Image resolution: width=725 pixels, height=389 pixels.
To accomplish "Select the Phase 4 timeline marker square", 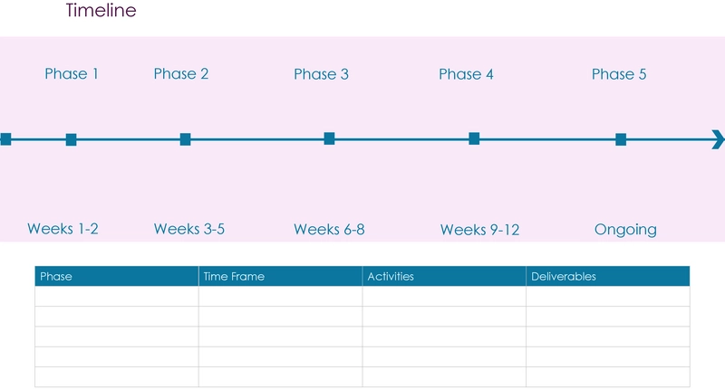I will coord(474,138).
